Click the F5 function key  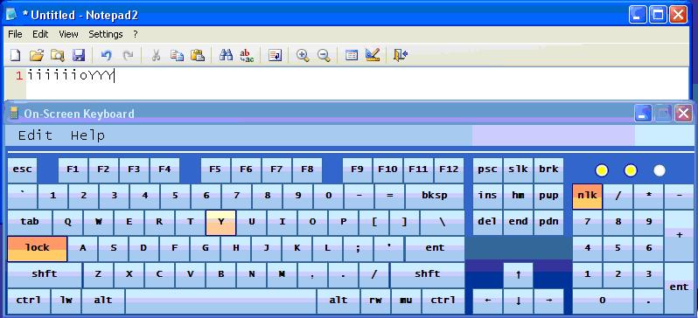(x=215, y=170)
